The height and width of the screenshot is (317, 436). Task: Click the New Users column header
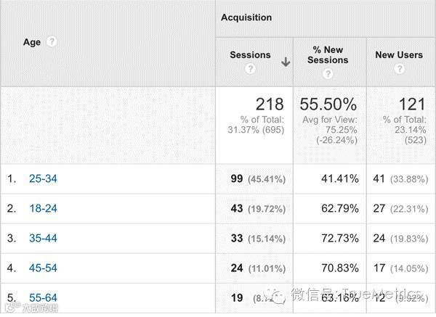(399, 54)
